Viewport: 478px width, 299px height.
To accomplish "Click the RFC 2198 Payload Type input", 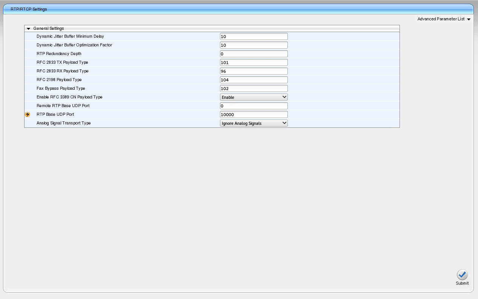I will tap(254, 80).
